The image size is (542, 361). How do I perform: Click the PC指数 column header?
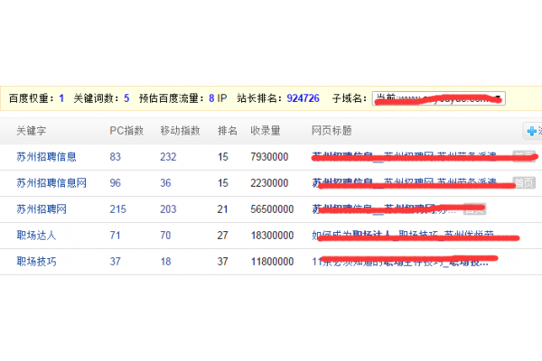(x=126, y=131)
